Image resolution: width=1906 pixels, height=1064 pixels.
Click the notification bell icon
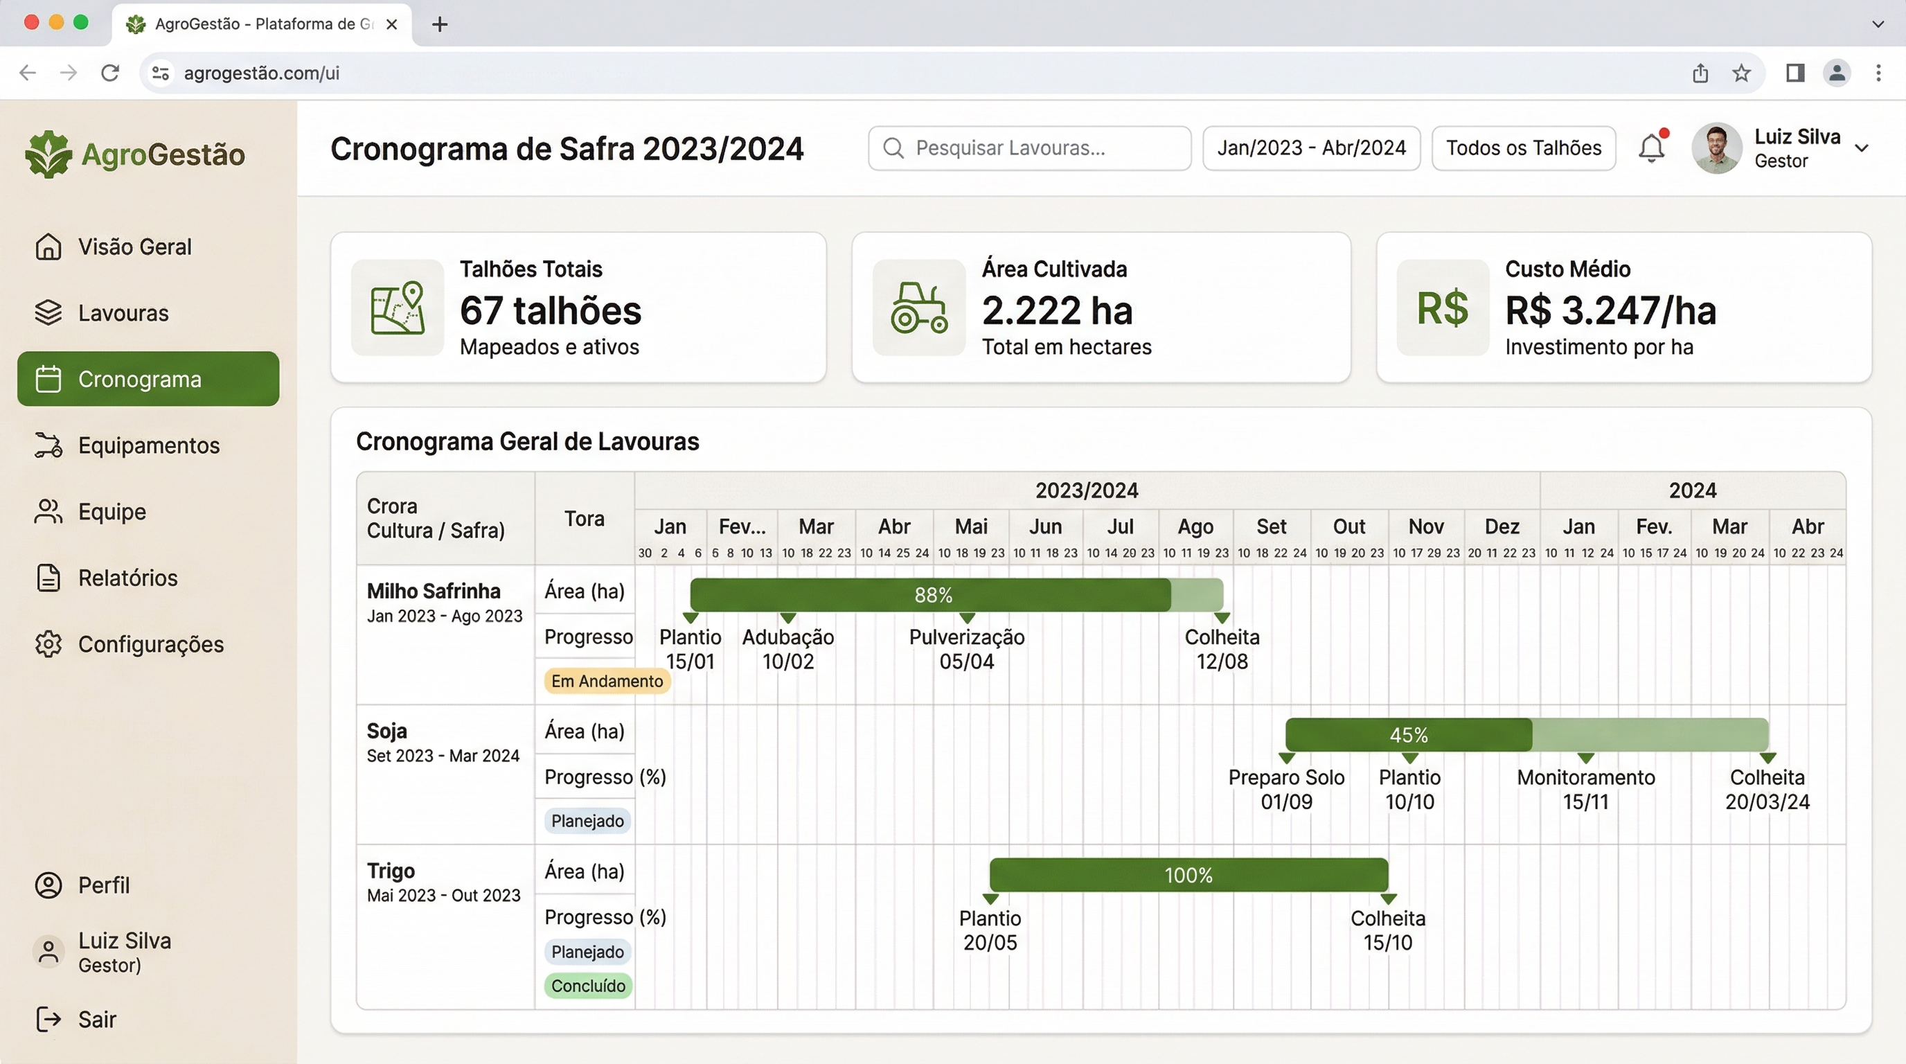[x=1650, y=148]
